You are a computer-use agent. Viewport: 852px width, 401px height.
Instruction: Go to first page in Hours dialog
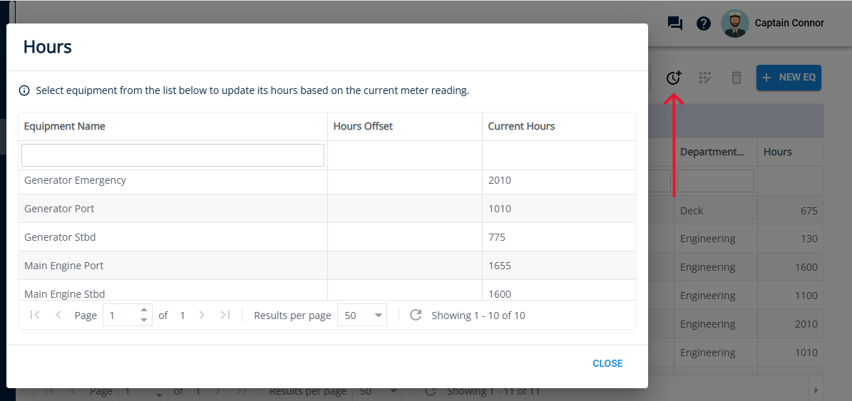pos(35,315)
